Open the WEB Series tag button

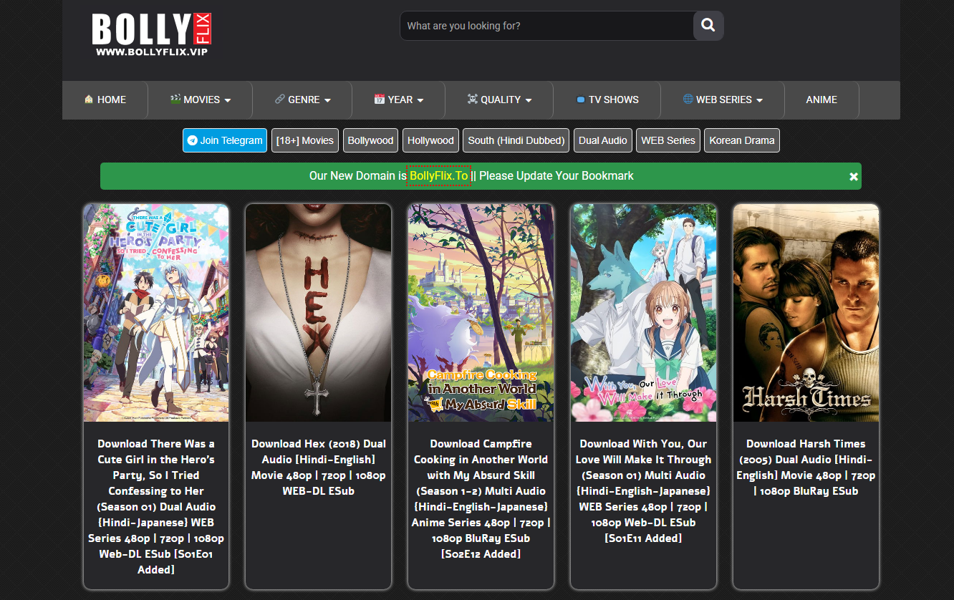click(668, 140)
